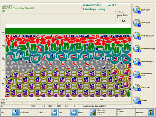Click the Zoom factor - magnifier icon
Viewport: 156px width, 117px height.
point(137,23)
